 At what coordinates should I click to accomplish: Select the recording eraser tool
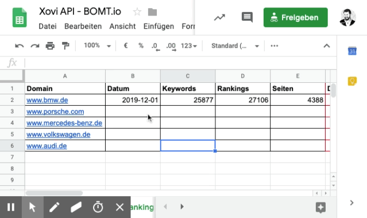(76, 207)
